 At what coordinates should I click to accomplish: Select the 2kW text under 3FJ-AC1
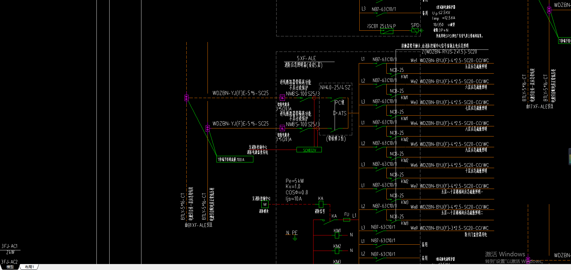pyautogui.click(x=10, y=252)
